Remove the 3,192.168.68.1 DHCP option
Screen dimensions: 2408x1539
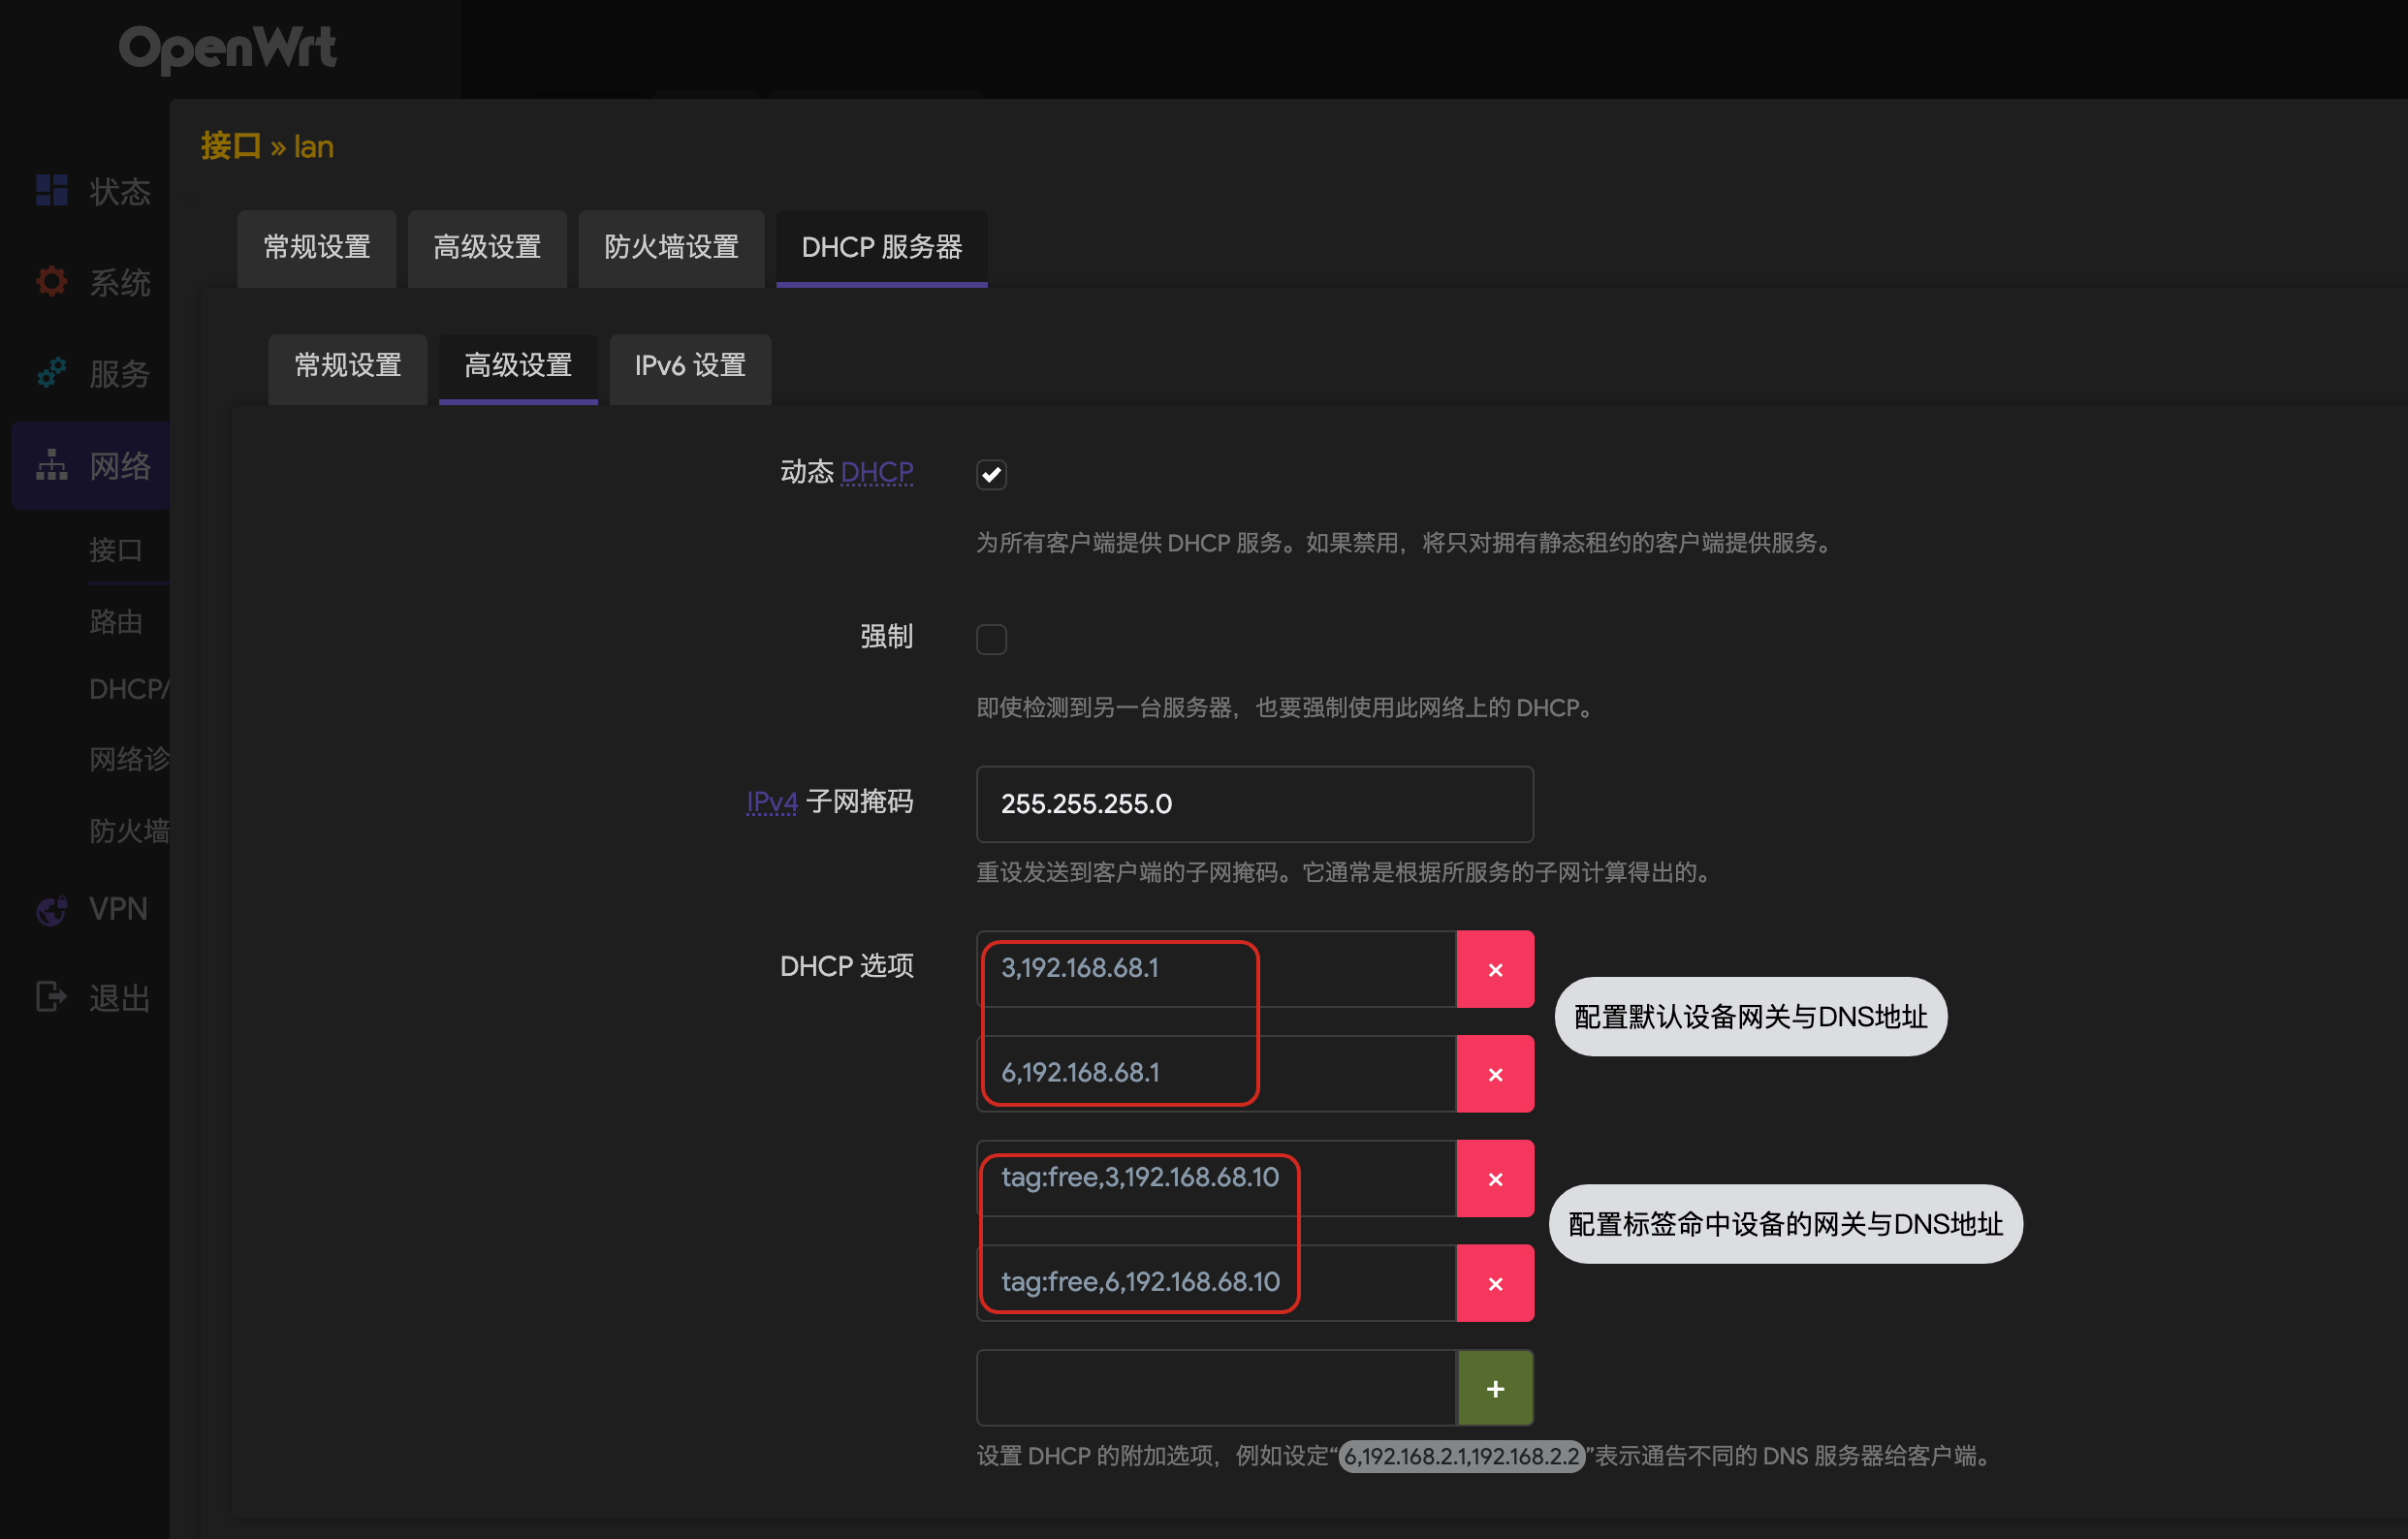(x=1494, y=969)
